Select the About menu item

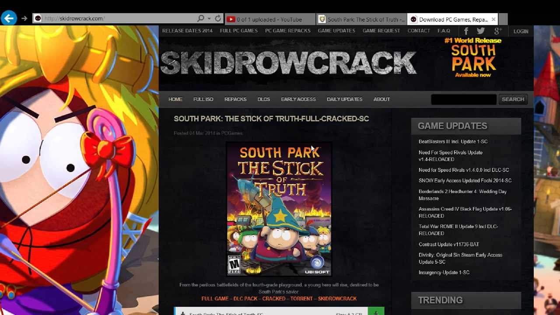point(381,99)
